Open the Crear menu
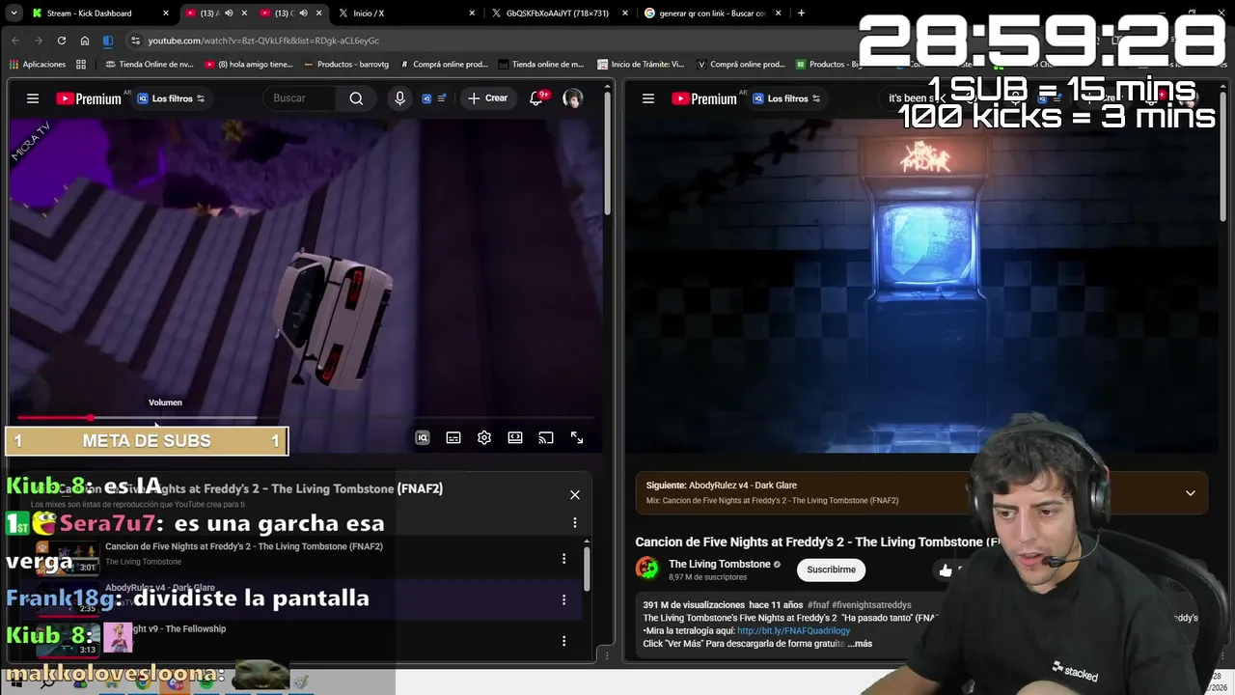The width and height of the screenshot is (1235, 695). 488,98
